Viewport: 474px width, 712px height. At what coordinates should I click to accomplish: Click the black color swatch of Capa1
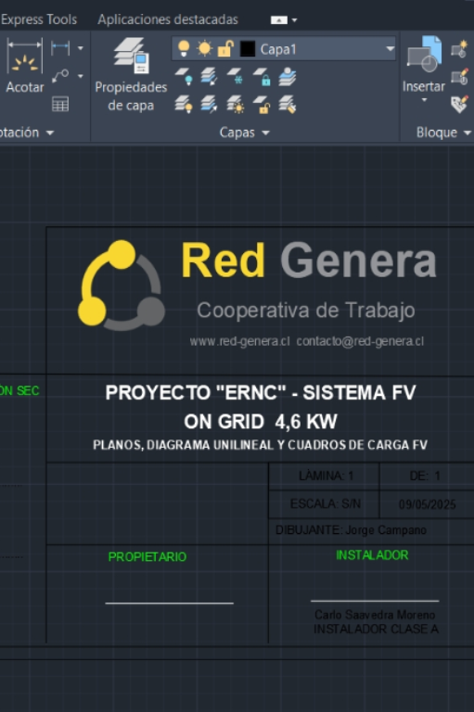coord(248,48)
